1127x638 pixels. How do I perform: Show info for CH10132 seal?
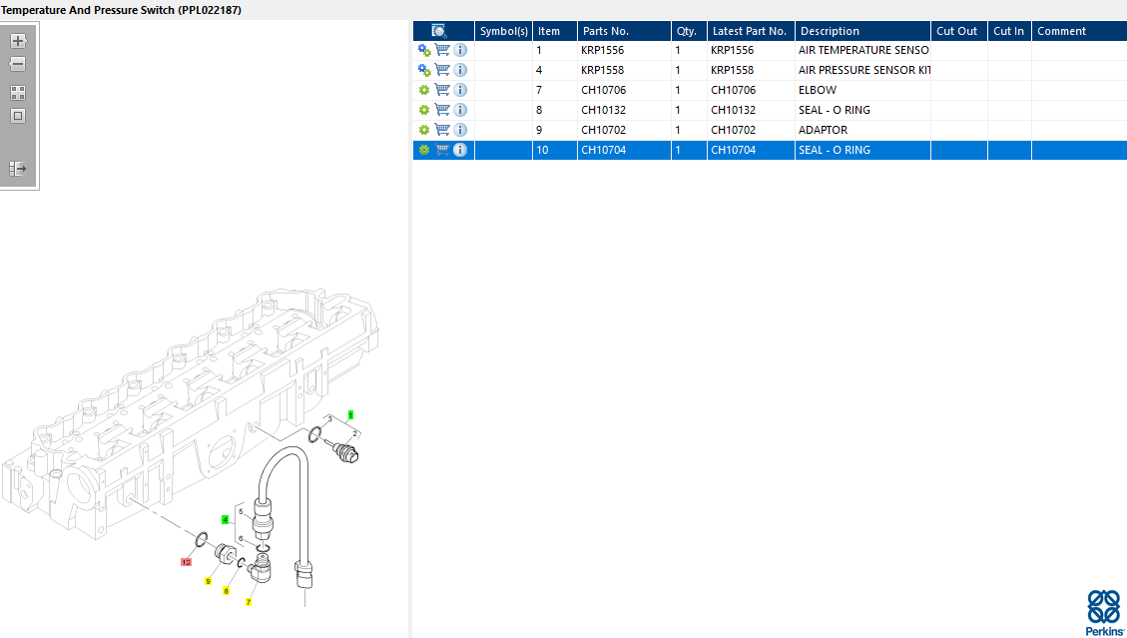coord(461,110)
